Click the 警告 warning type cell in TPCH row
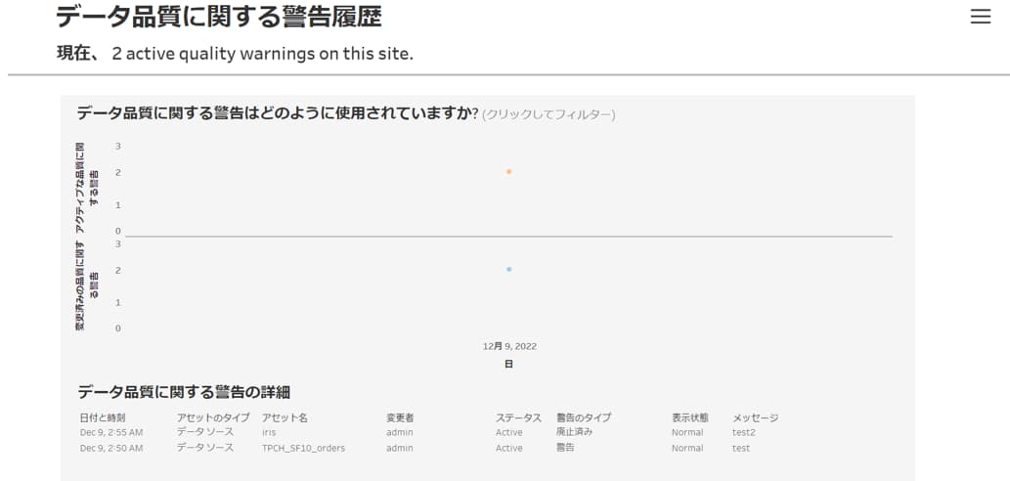 click(x=565, y=448)
